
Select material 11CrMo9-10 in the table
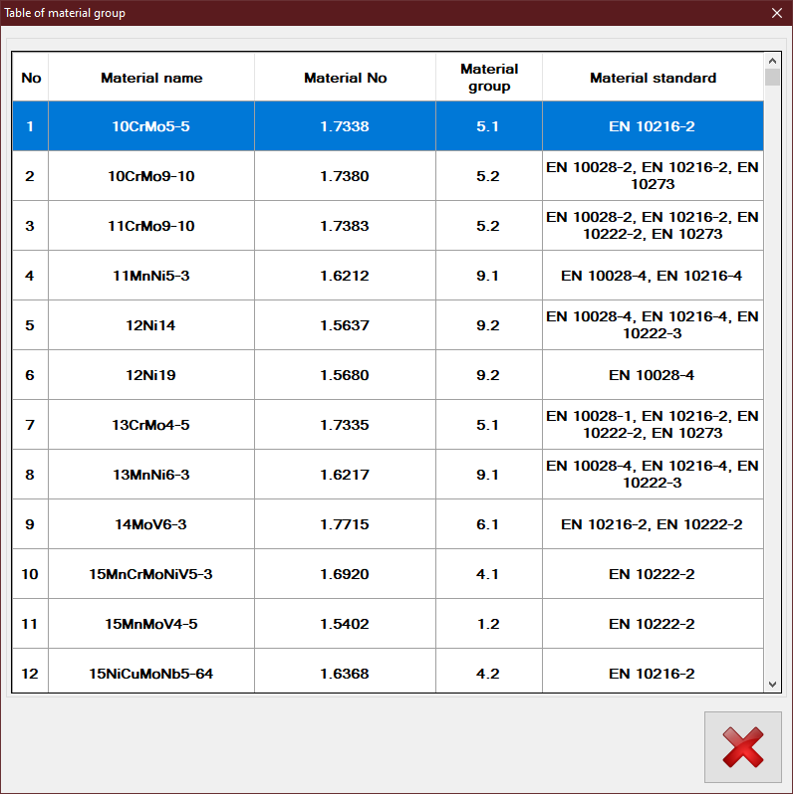151,226
